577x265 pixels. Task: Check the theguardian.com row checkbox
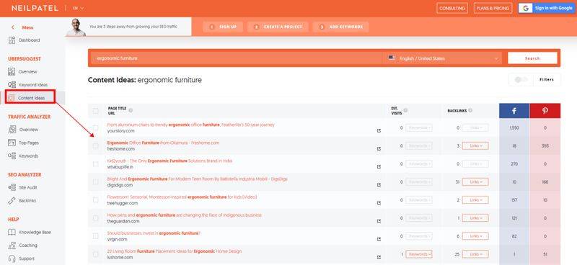coord(96,218)
